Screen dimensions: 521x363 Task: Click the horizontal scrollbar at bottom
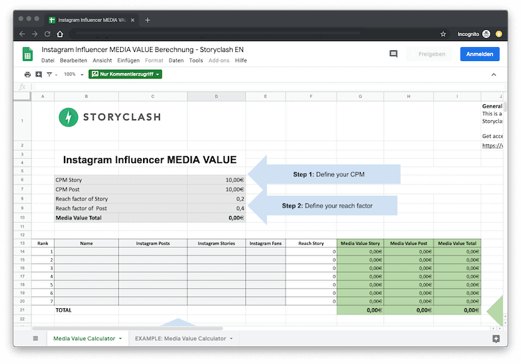coord(127,328)
